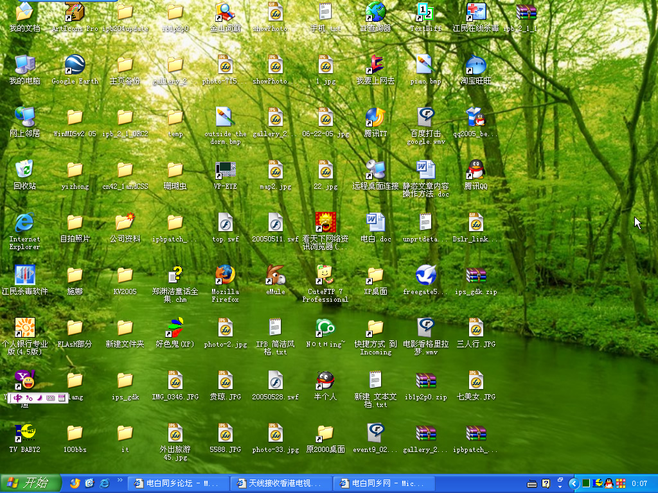The width and height of the screenshot is (658, 493).
Task: Open the IME bar options menu button
Action: point(62,398)
